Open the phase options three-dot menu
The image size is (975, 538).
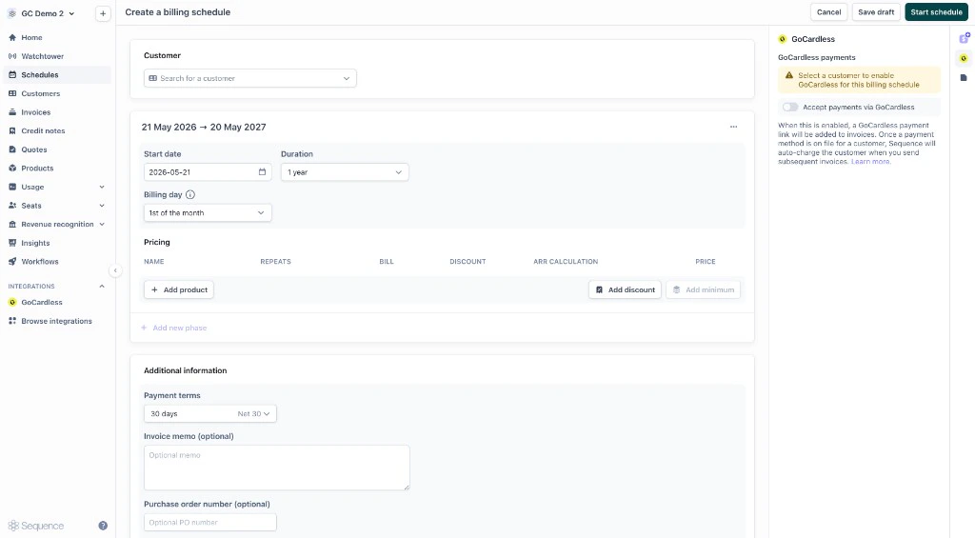[734, 127]
